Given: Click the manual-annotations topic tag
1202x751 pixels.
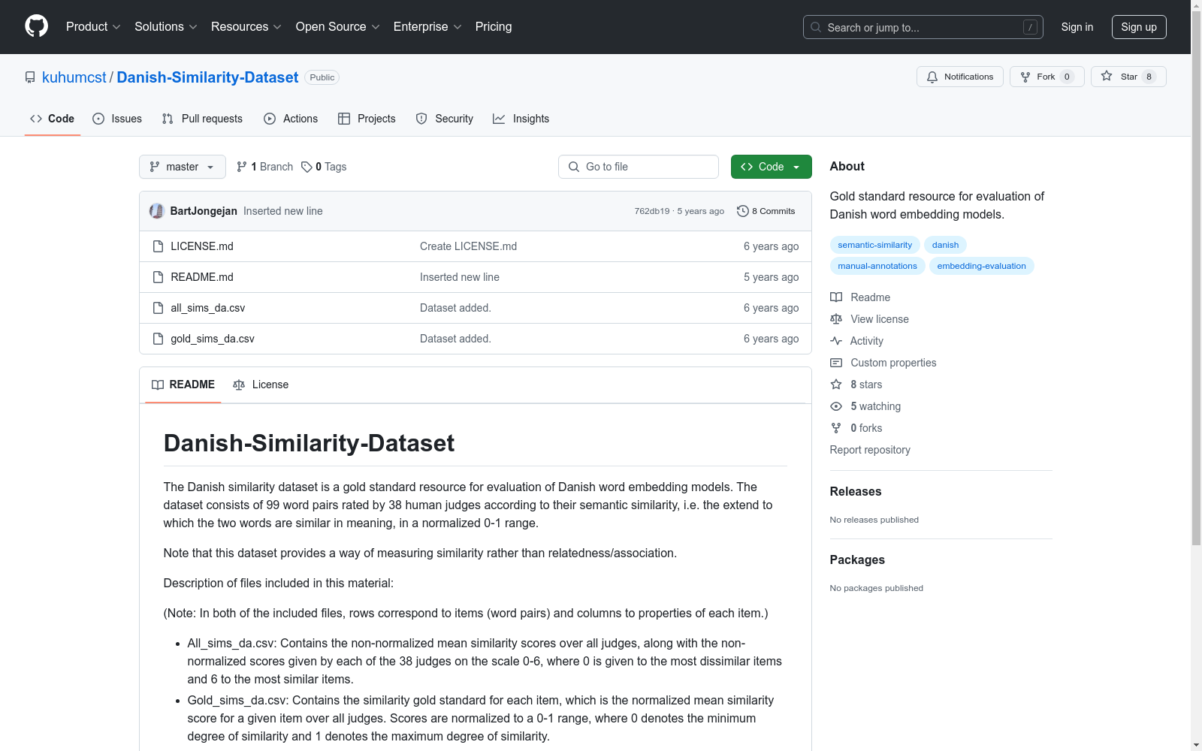Looking at the screenshot, I should click(877, 266).
